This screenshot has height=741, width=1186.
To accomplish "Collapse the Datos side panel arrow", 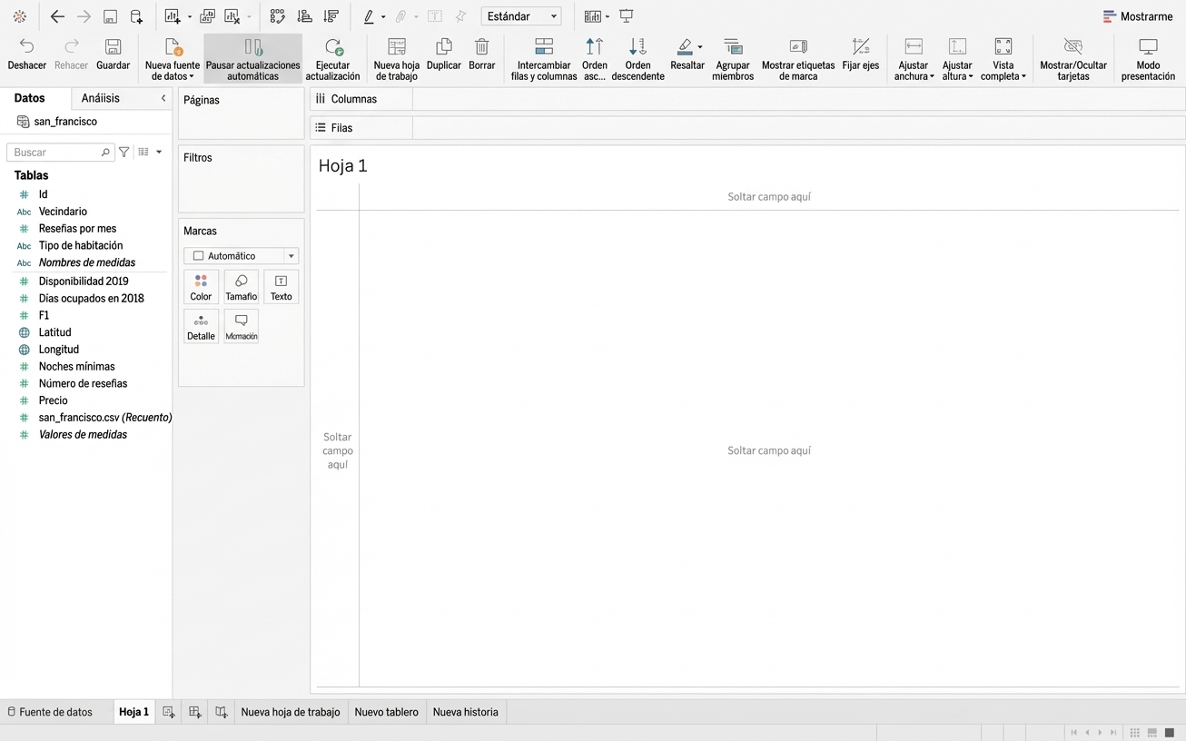I will point(163,98).
